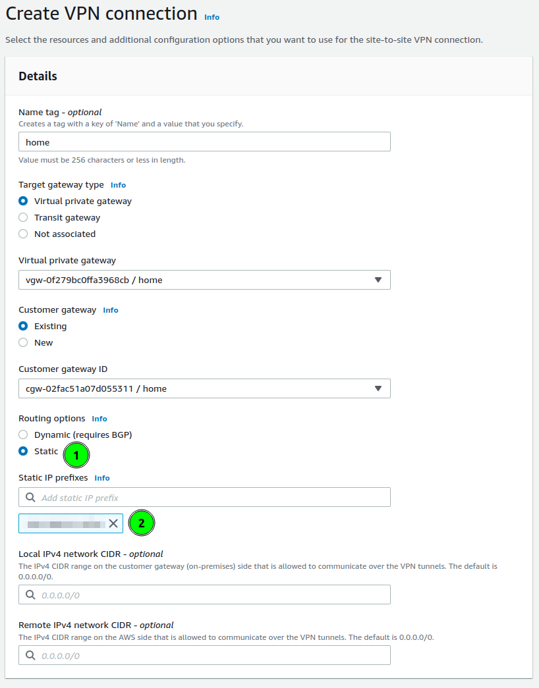539x688 pixels.
Task: Click the Remote IPv4 CIDR search icon
Action: tap(30, 655)
